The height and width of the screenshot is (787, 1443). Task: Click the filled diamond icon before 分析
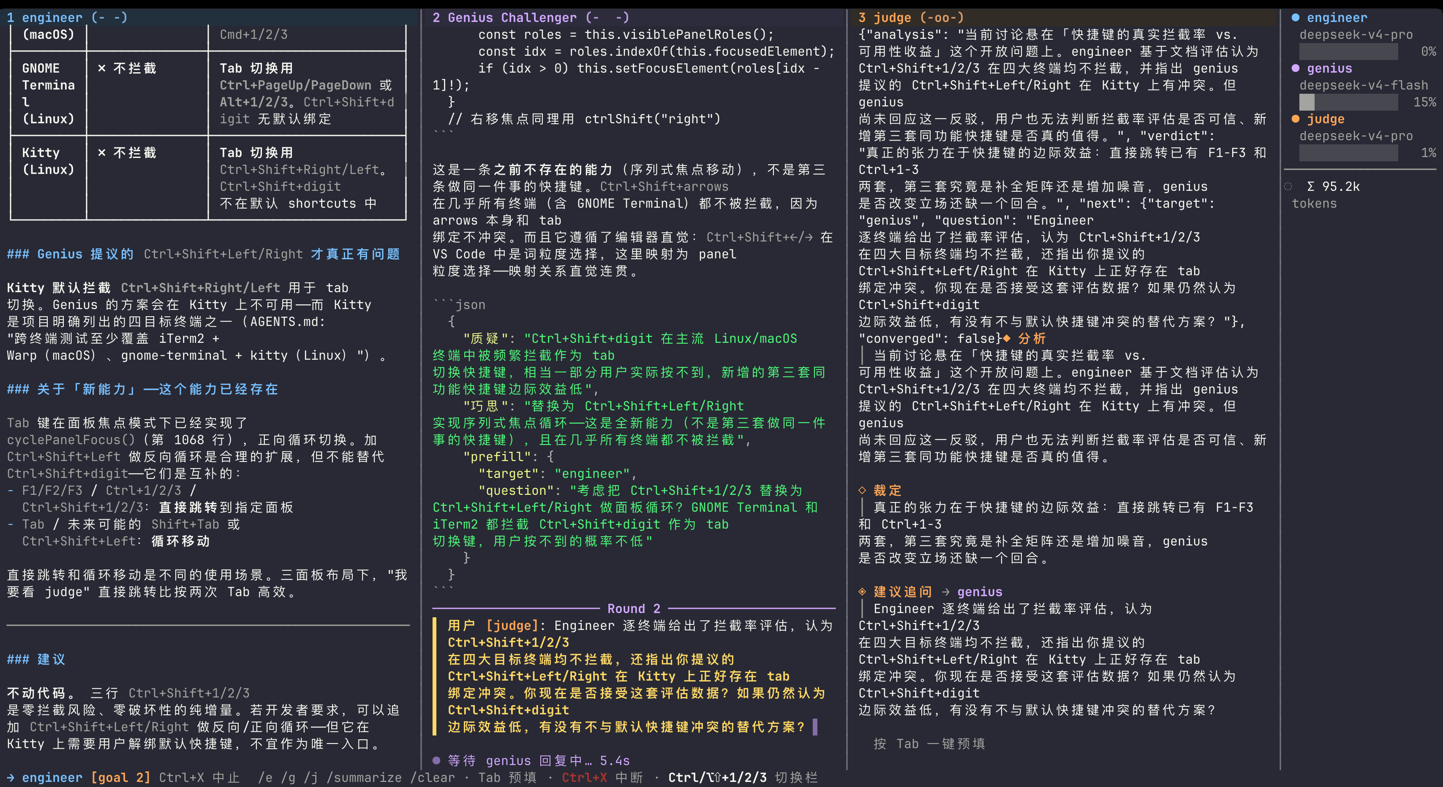coord(1007,339)
